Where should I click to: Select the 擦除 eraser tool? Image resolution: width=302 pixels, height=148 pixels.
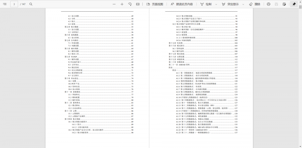pyautogui.click(x=254, y=4)
